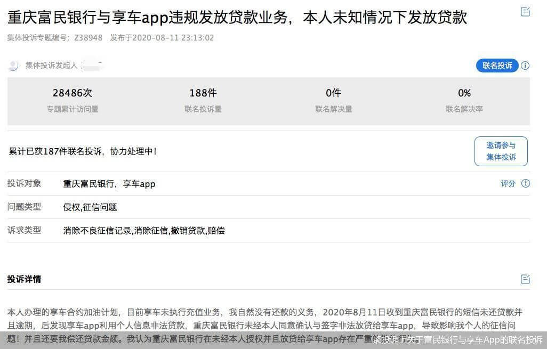The width and height of the screenshot is (547, 349).
Task: Click the initiator avatar icon
Action: coord(13,65)
